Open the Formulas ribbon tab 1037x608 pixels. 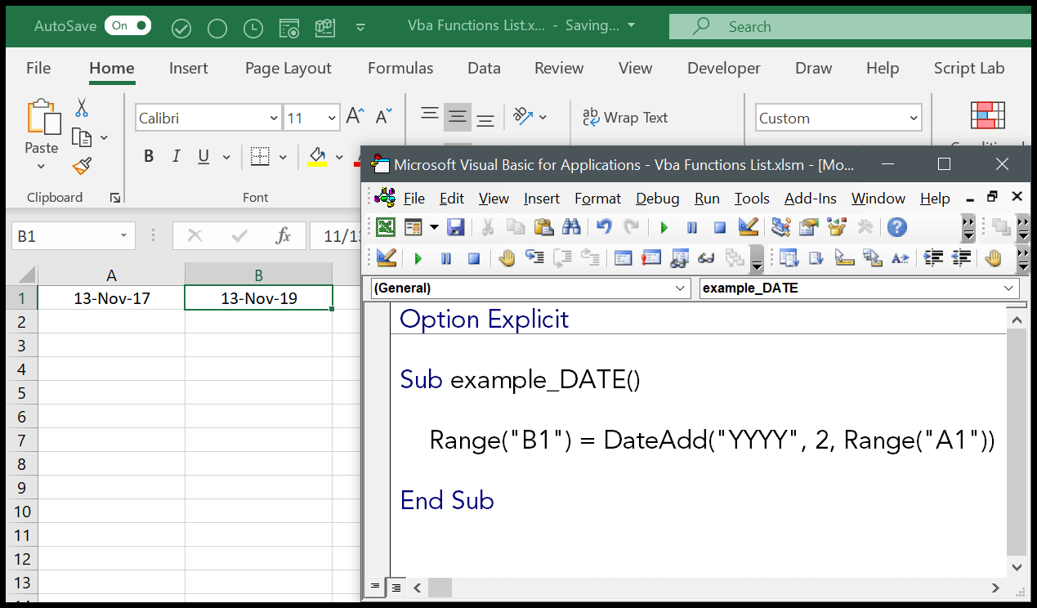pyautogui.click(x=400, y=68)
